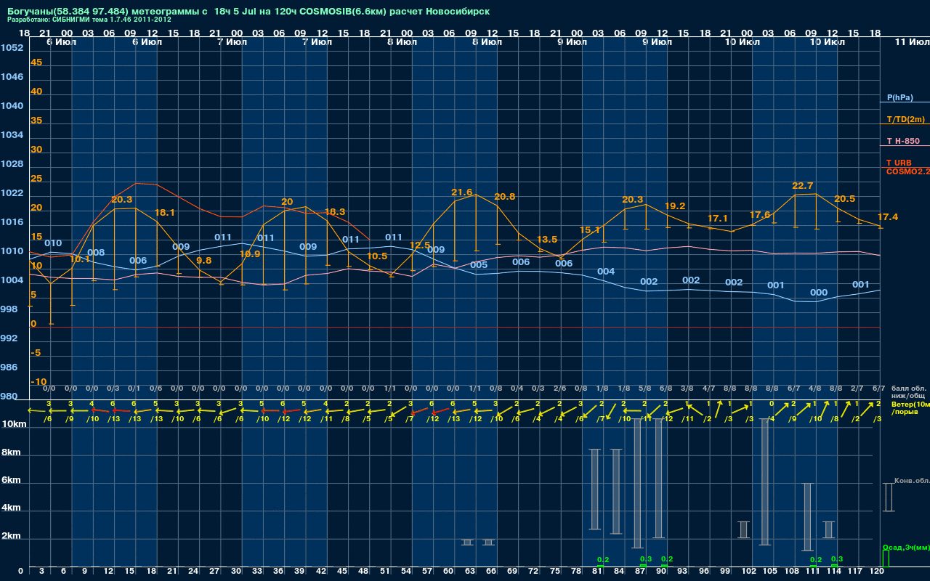Click the 12.5 temperature value

tap(420, 245)
